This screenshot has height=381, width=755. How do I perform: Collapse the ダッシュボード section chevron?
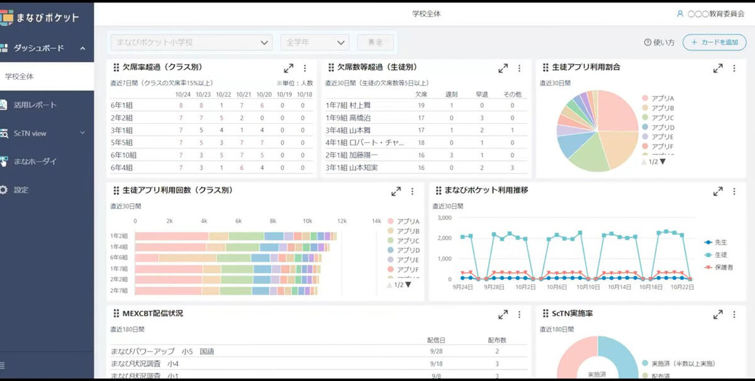[x=82, y=48]
